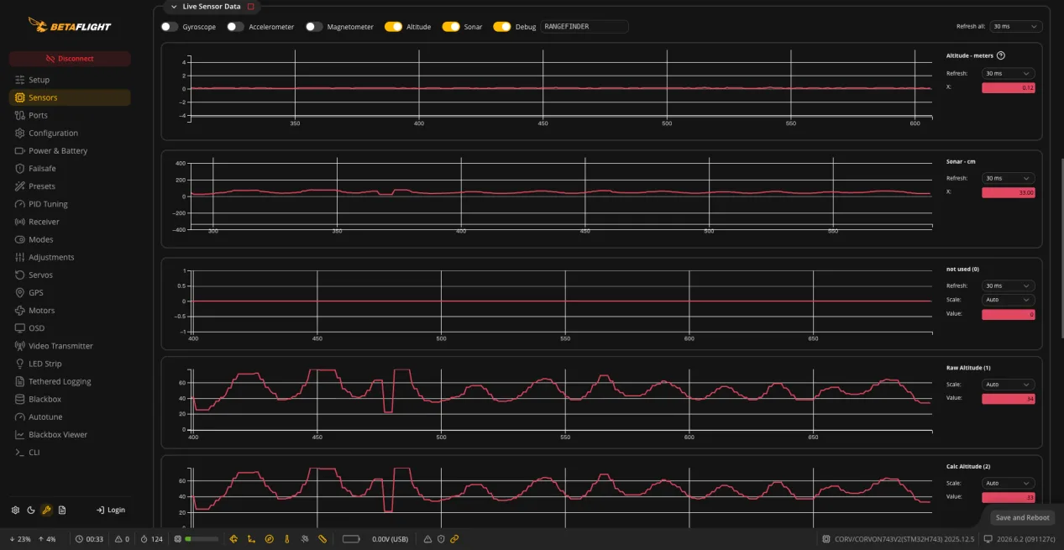Open the PID Tuning tab
The width and height of the screenshot is (1064, 550).
70,204
